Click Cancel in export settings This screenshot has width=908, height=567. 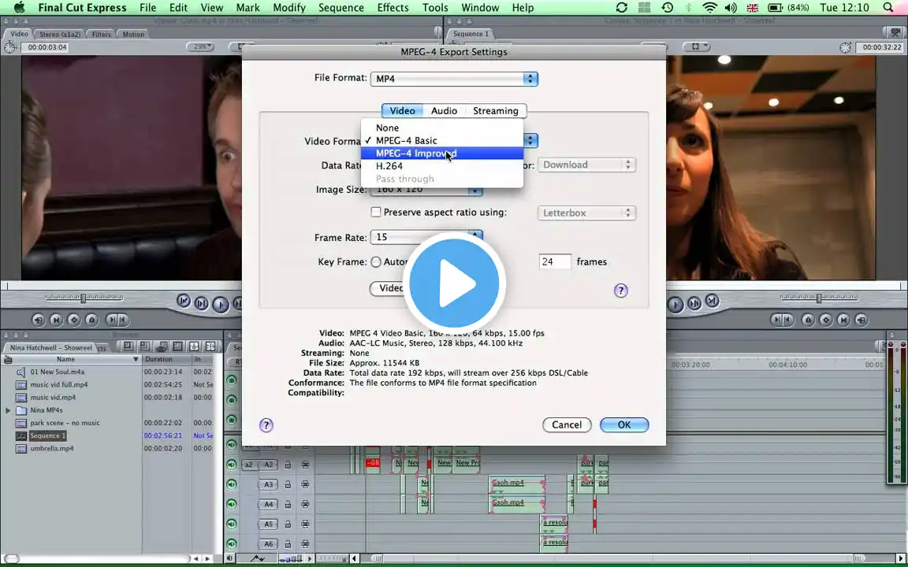tap(567, 424)
